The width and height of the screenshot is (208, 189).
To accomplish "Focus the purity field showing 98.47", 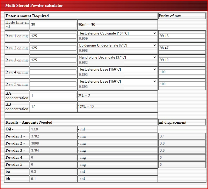I will pyautogui.click(x=182, y=48).
